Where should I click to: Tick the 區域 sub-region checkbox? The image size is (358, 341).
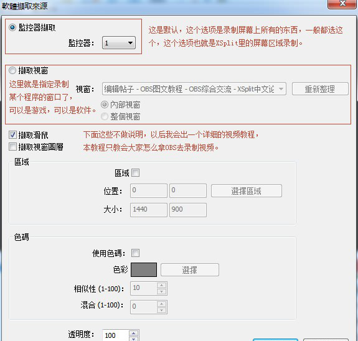point(135,173)
